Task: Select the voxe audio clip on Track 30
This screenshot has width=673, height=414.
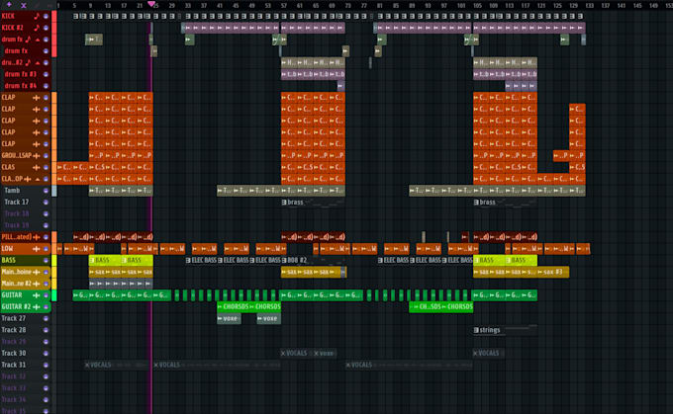Action: pos(325,353)
